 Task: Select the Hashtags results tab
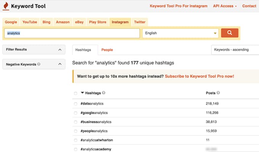[85, 50]
